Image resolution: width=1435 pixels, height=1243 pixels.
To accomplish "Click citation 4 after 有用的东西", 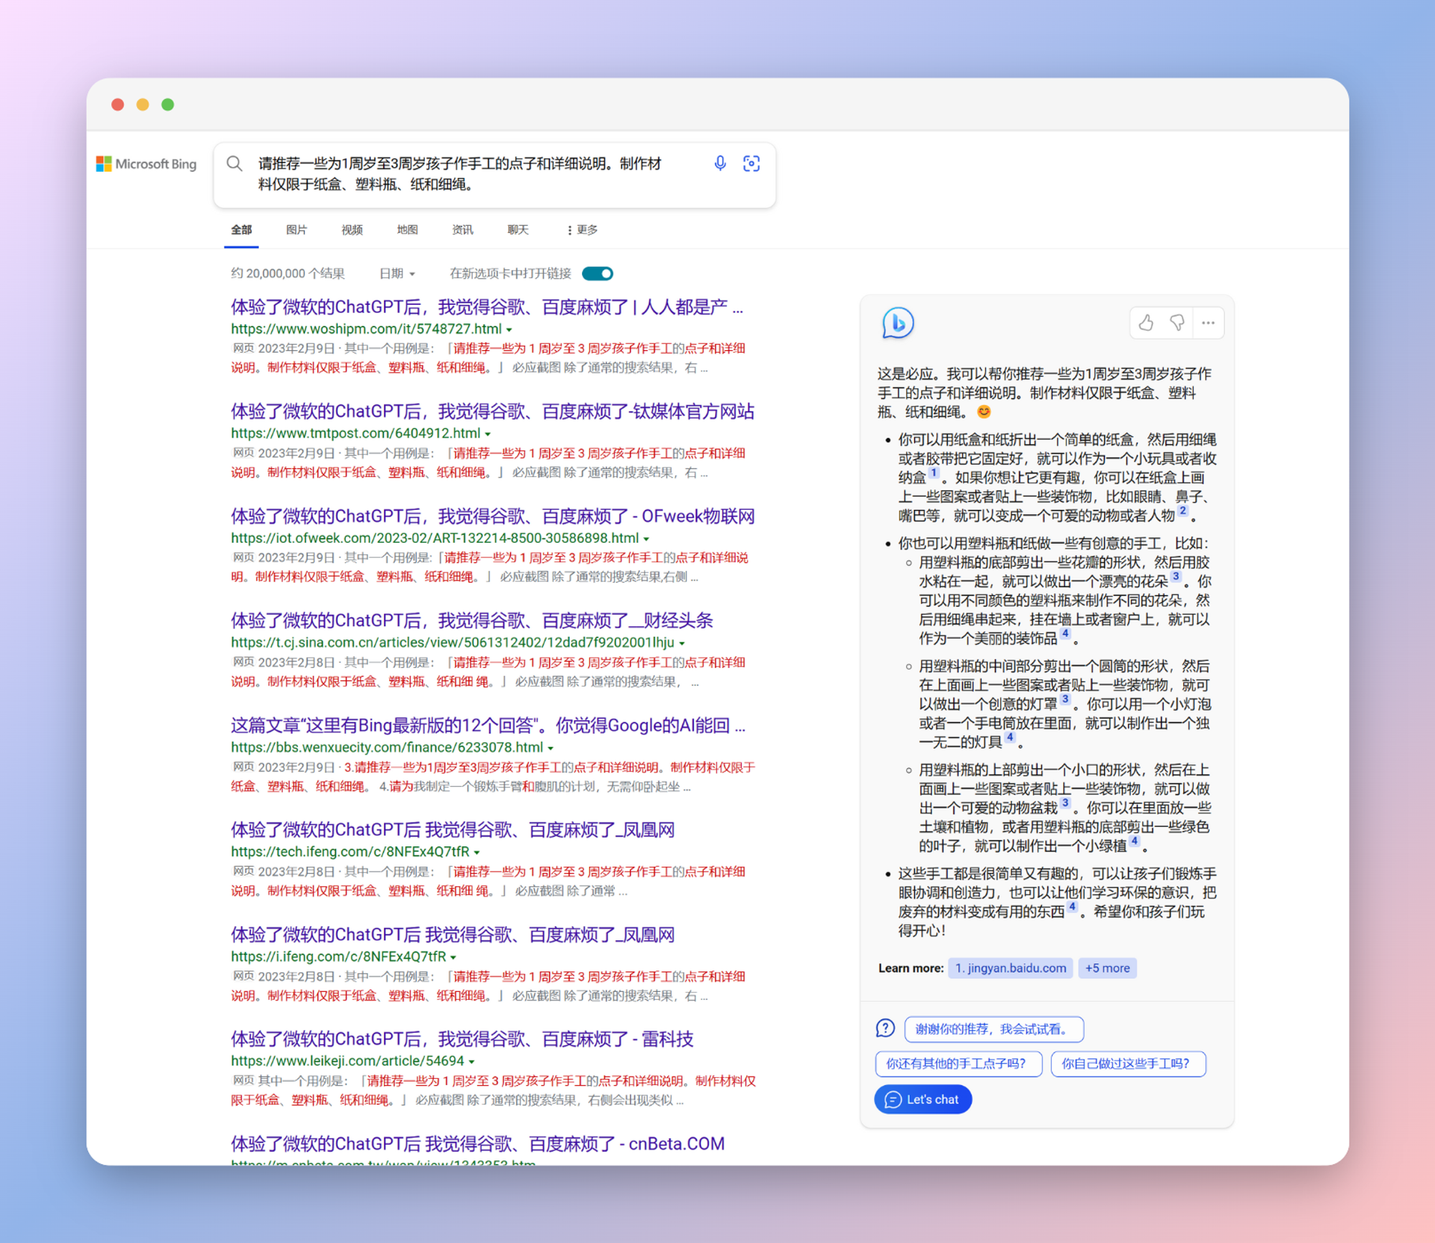I will tap(1072, 907).
